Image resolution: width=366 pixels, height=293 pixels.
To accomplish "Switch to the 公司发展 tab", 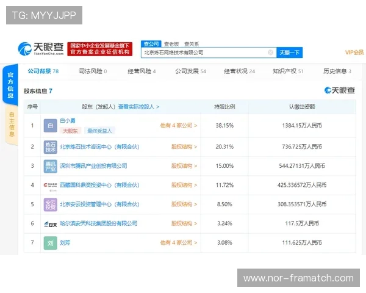I will [x=191, y=71].
